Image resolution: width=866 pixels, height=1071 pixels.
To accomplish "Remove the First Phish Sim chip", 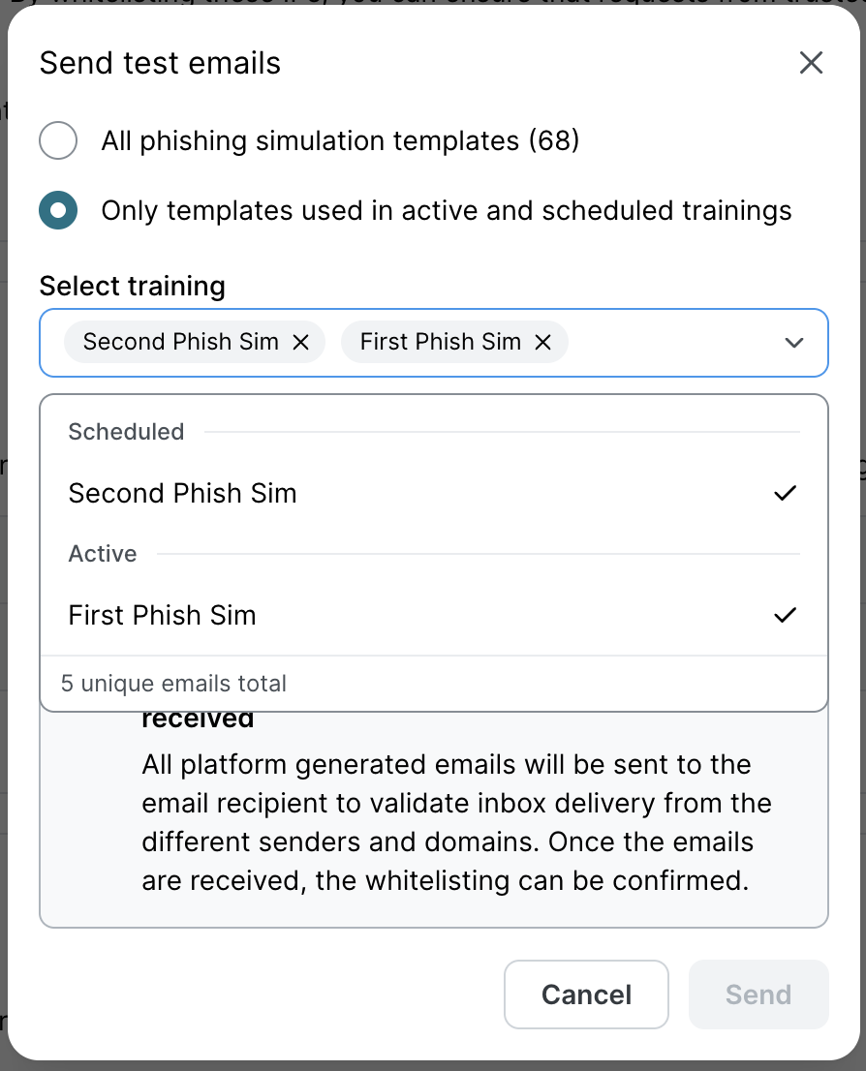I will [543, 343].
